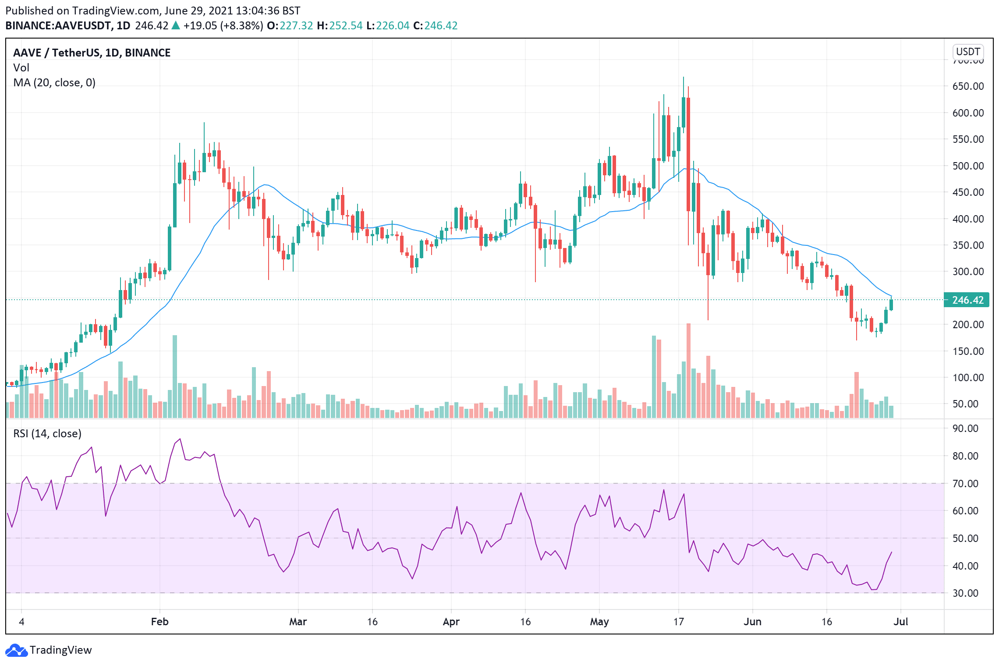Viewport: 999px width, 666px height.
Task: Click the 4 date label on time axis
Action: [21, 621]
